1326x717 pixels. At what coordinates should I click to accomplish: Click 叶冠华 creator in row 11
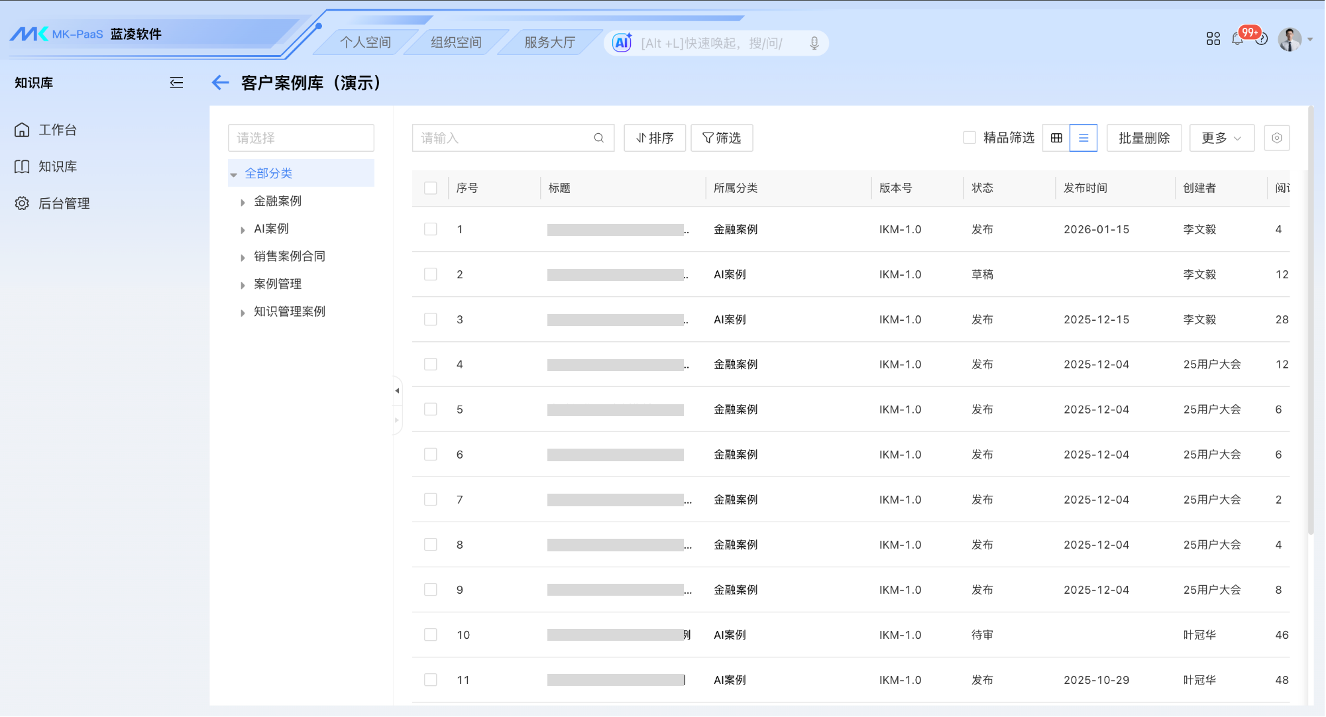1199,680
